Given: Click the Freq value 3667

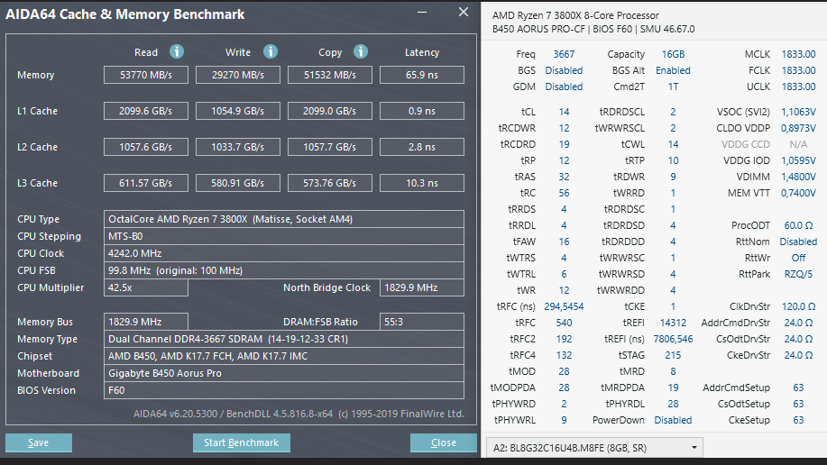Looking at the screenshot, I should [x=564, y=54].
